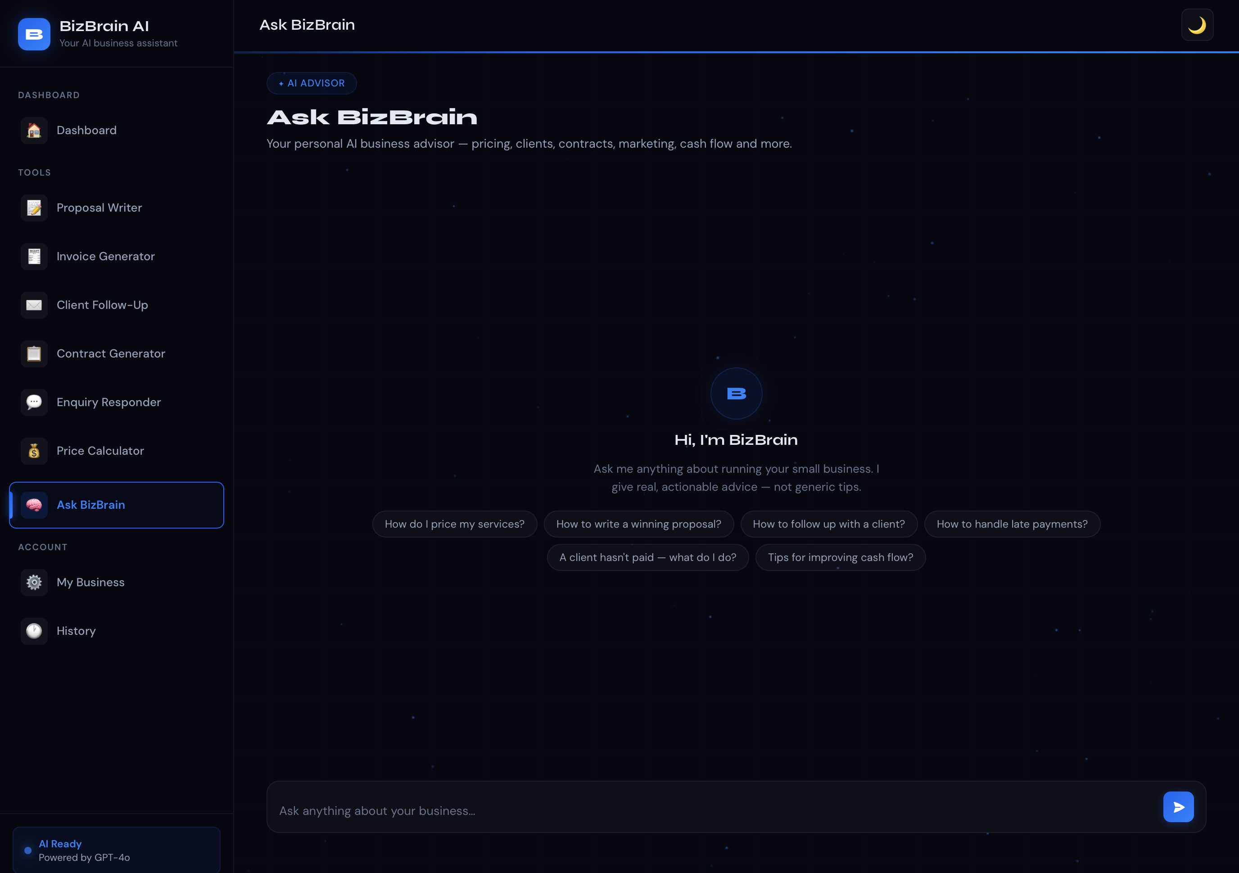Click the Dashboard house icon
The width and height of the screenshot is (1239, 873).
(34, 131)
